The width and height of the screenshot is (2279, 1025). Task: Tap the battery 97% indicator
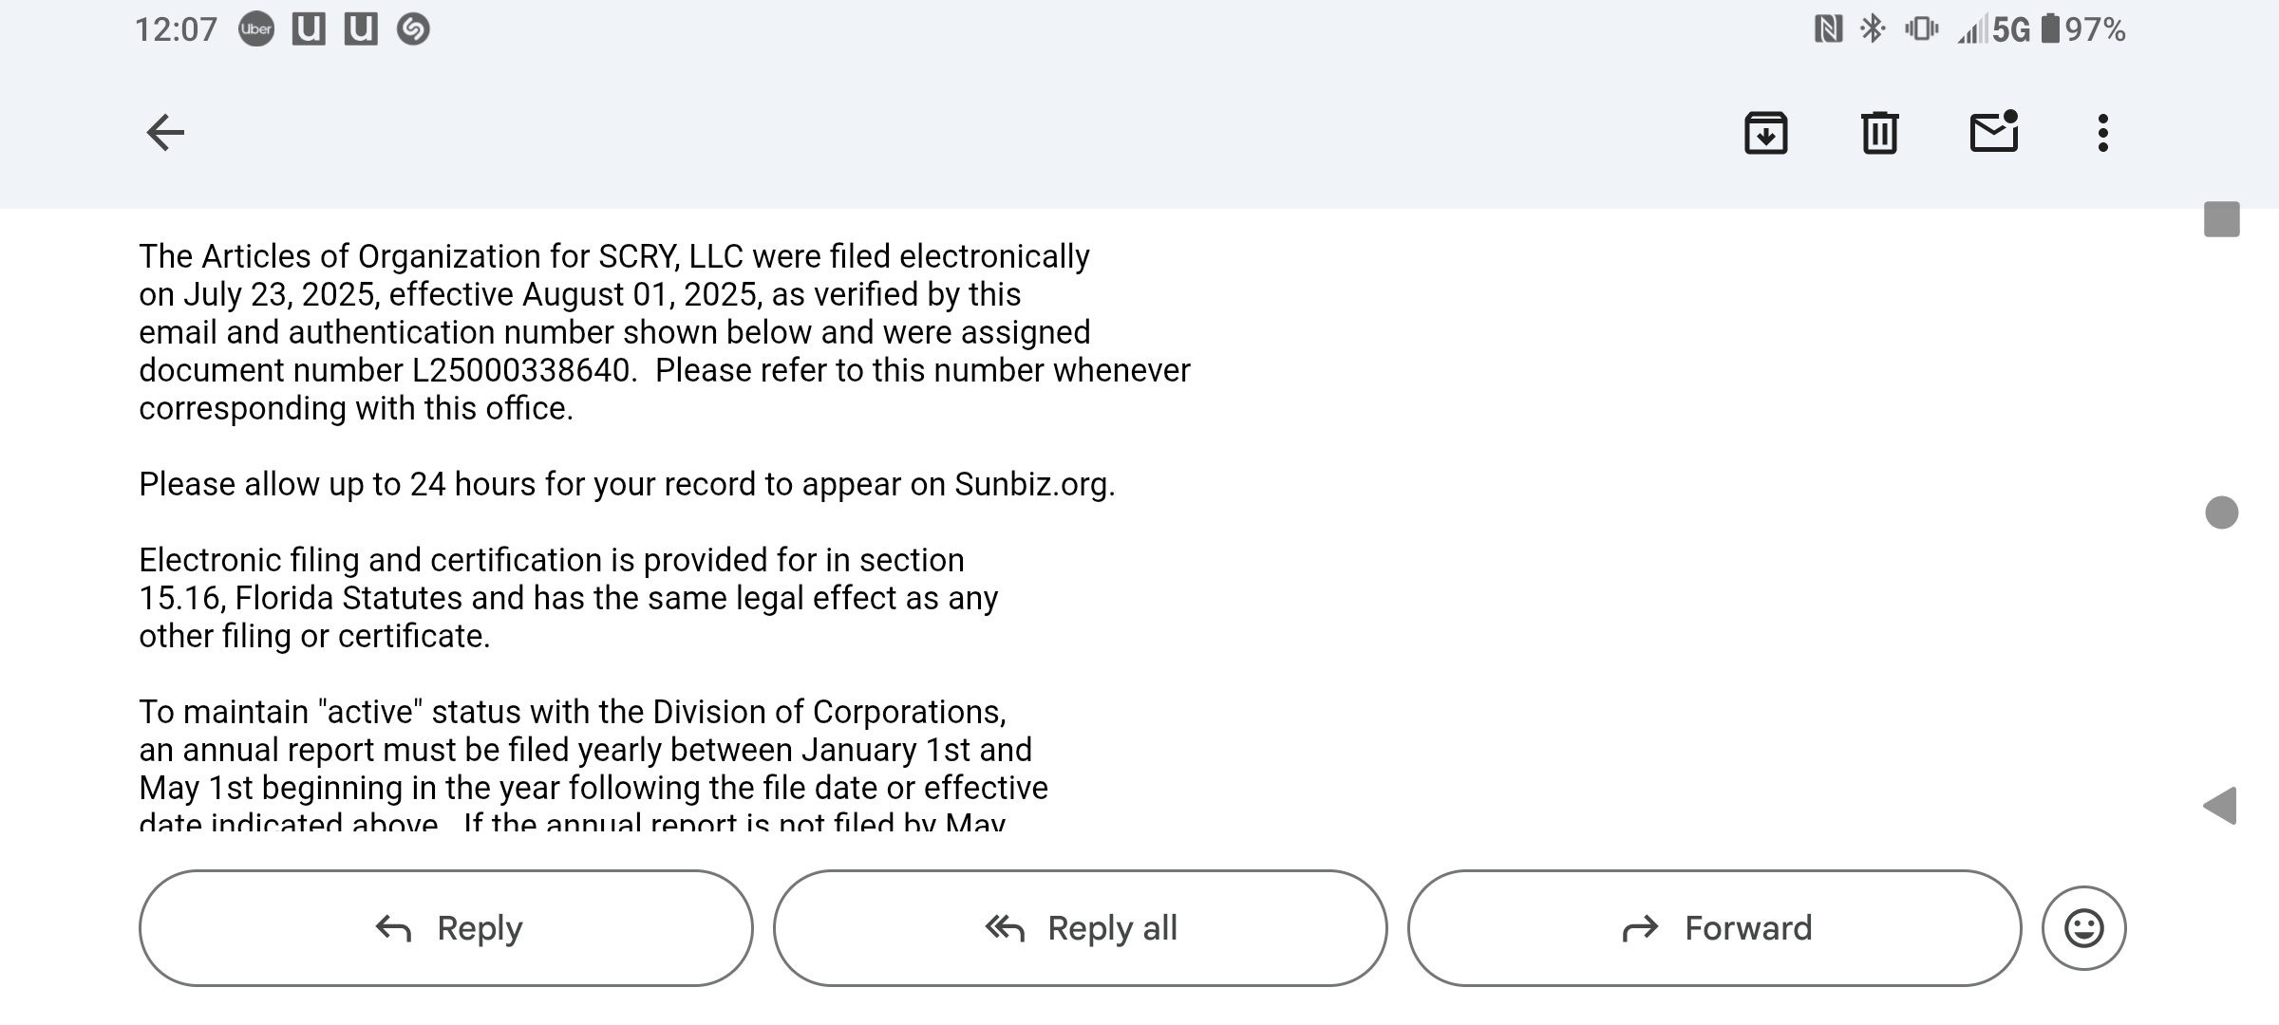pos(2083,29)
